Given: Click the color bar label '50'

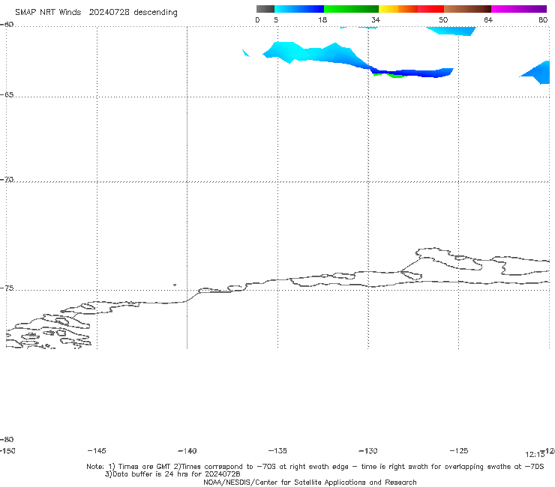Looking at the screenshot, I should 443,19.
